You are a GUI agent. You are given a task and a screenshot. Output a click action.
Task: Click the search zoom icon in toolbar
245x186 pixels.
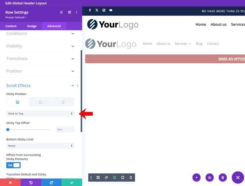[x=106, y=178]
